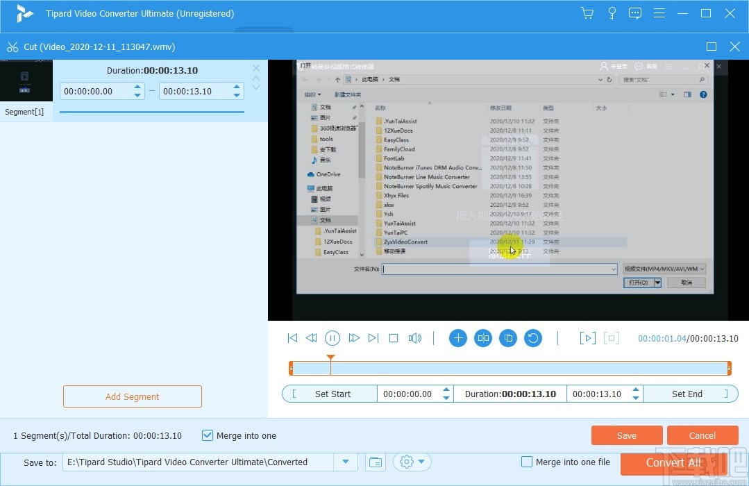Open the purchase cart in the title bar
The width and height of the screenshot is (749, 486).
[587, 12]
